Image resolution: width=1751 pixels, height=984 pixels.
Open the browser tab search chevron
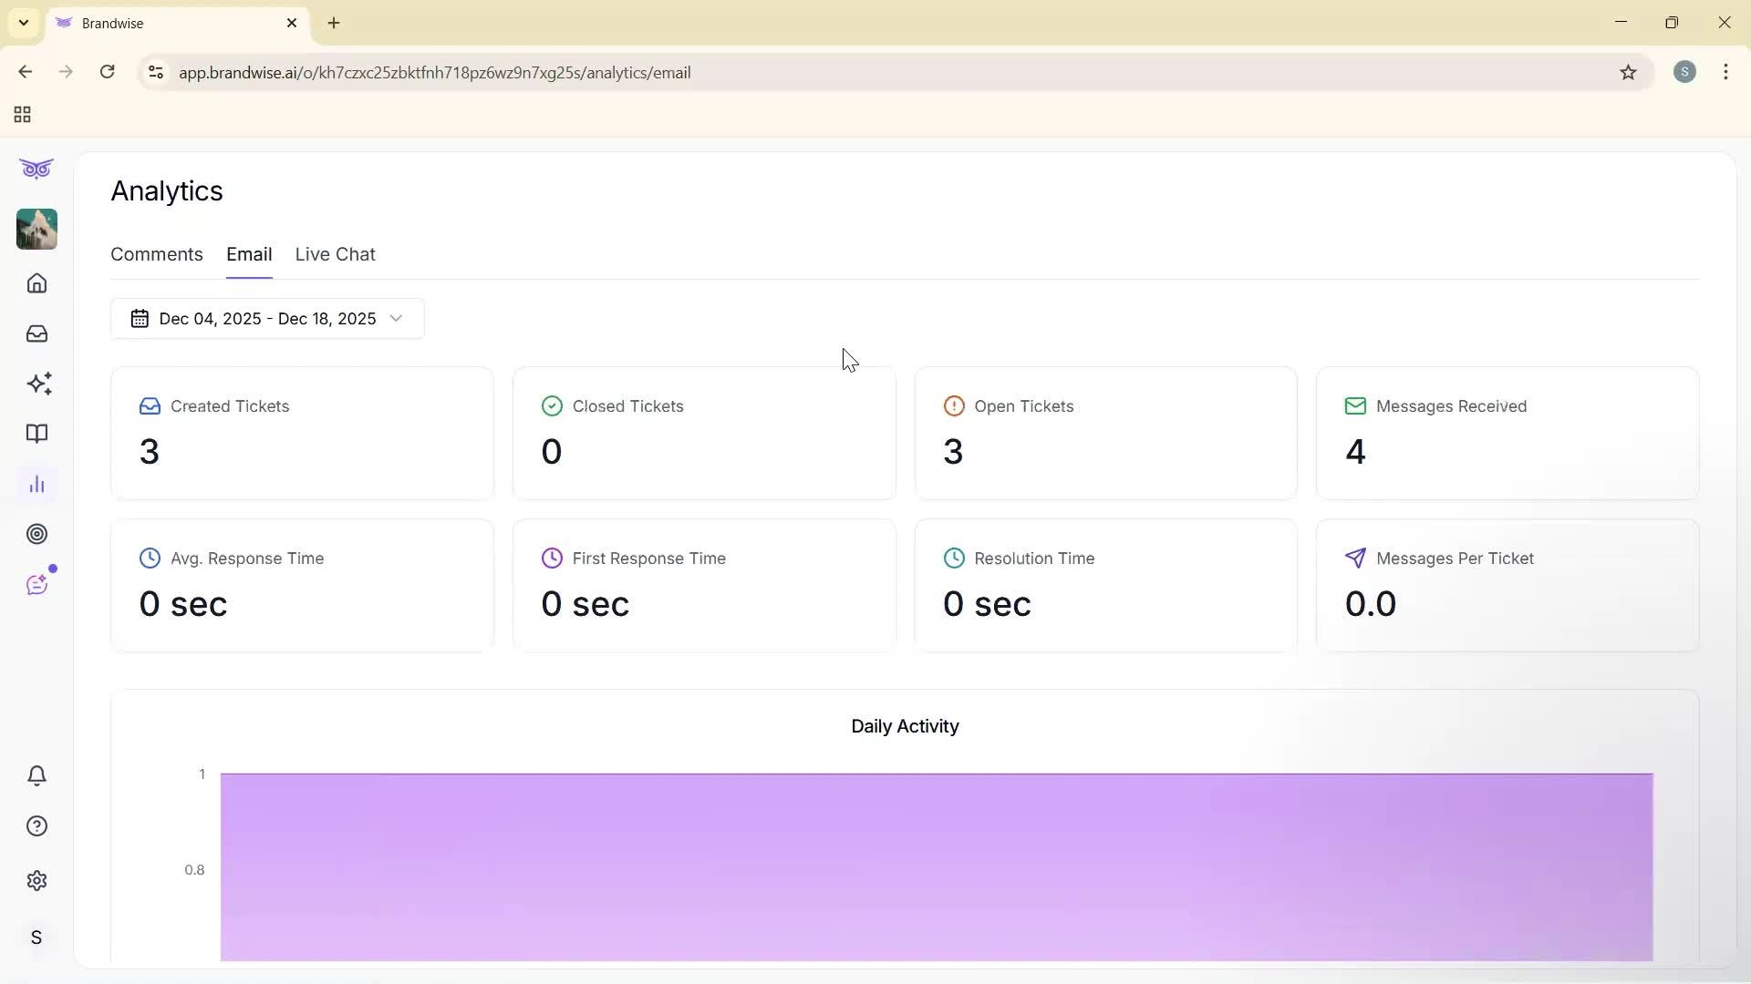click(x=23, y=23)
